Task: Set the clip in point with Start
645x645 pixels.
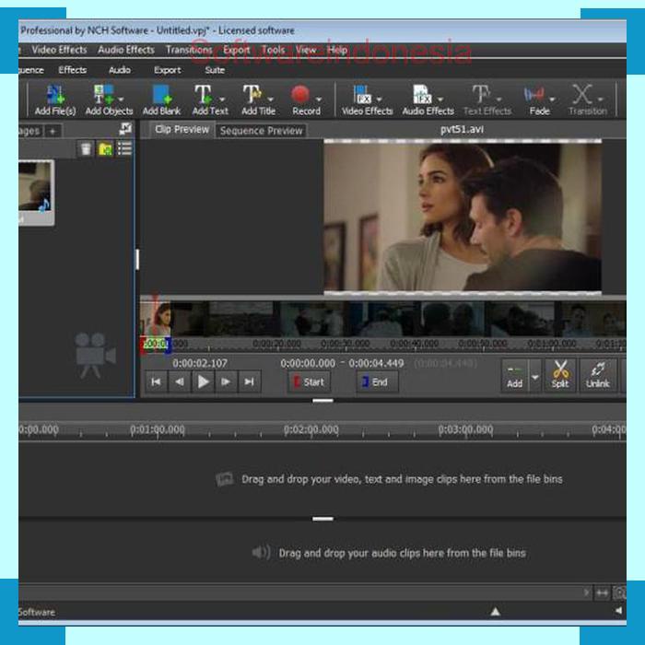Action: coord(309,381)
